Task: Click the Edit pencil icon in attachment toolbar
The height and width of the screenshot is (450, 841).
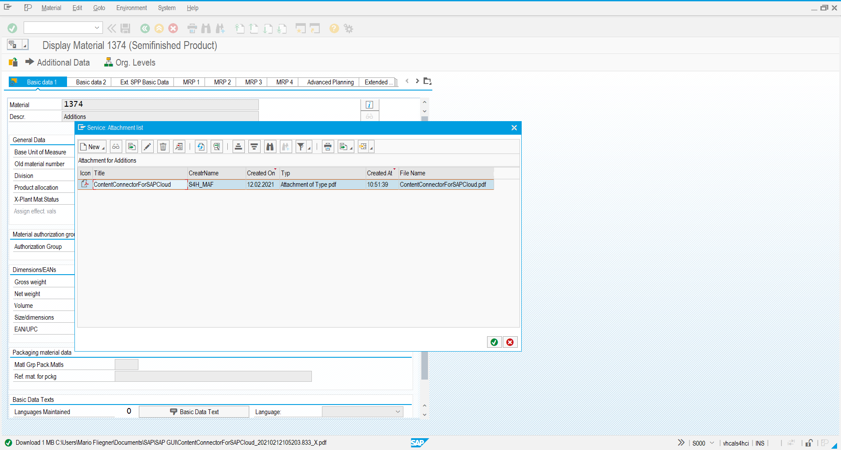Action: coord(147,147)
